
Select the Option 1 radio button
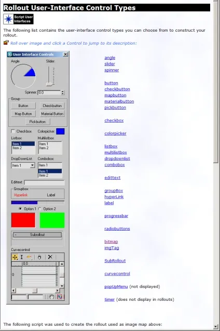pos(20,209)
